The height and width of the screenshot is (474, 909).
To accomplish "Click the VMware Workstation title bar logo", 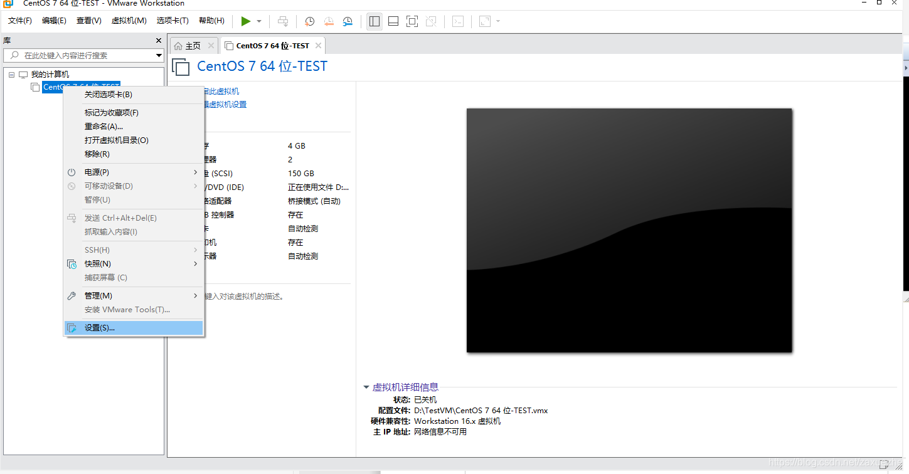I will click(9, 3).
